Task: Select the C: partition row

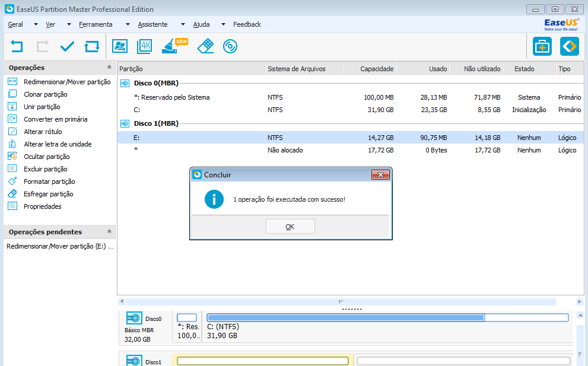Action: click(x=351, y=110)
